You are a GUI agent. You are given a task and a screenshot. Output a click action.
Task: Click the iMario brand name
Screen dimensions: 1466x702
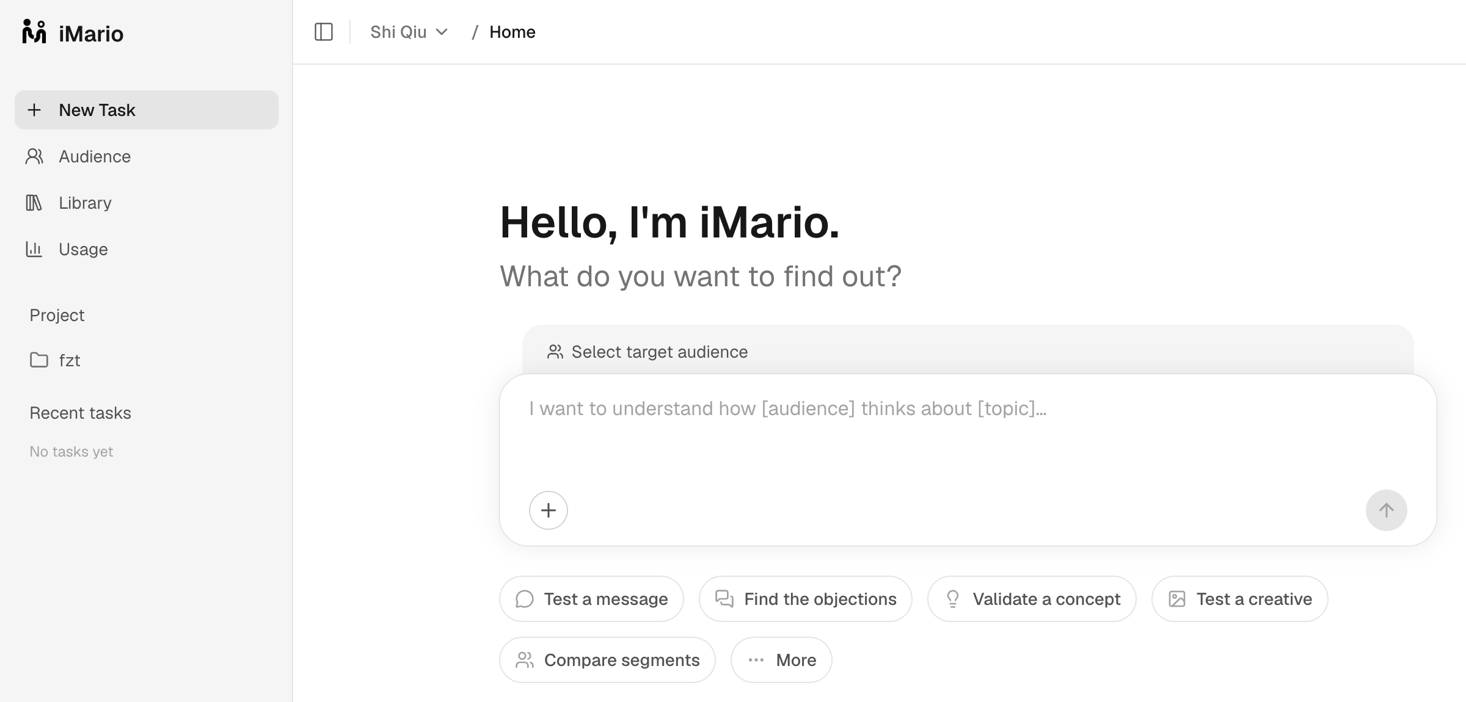pos(91,34)
